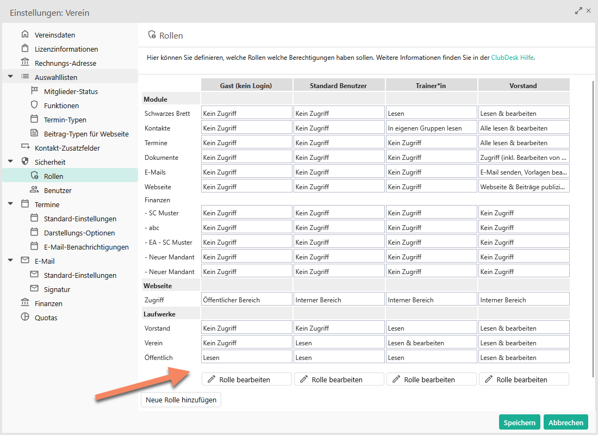Open Laufwerk Vorstand dropdown for Trainer*in

point(431,328)
